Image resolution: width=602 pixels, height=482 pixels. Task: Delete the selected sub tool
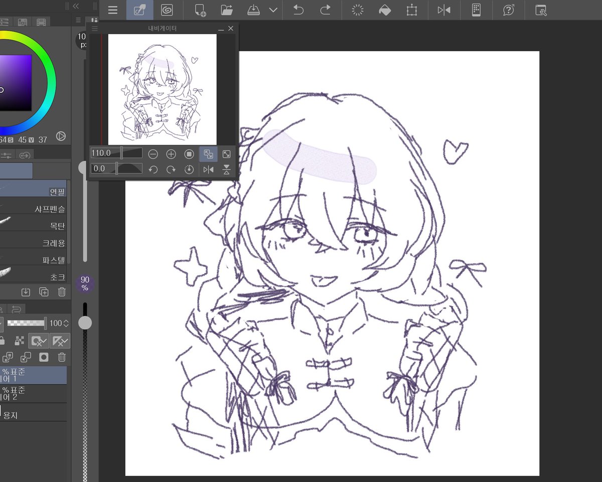coord(62,292)
